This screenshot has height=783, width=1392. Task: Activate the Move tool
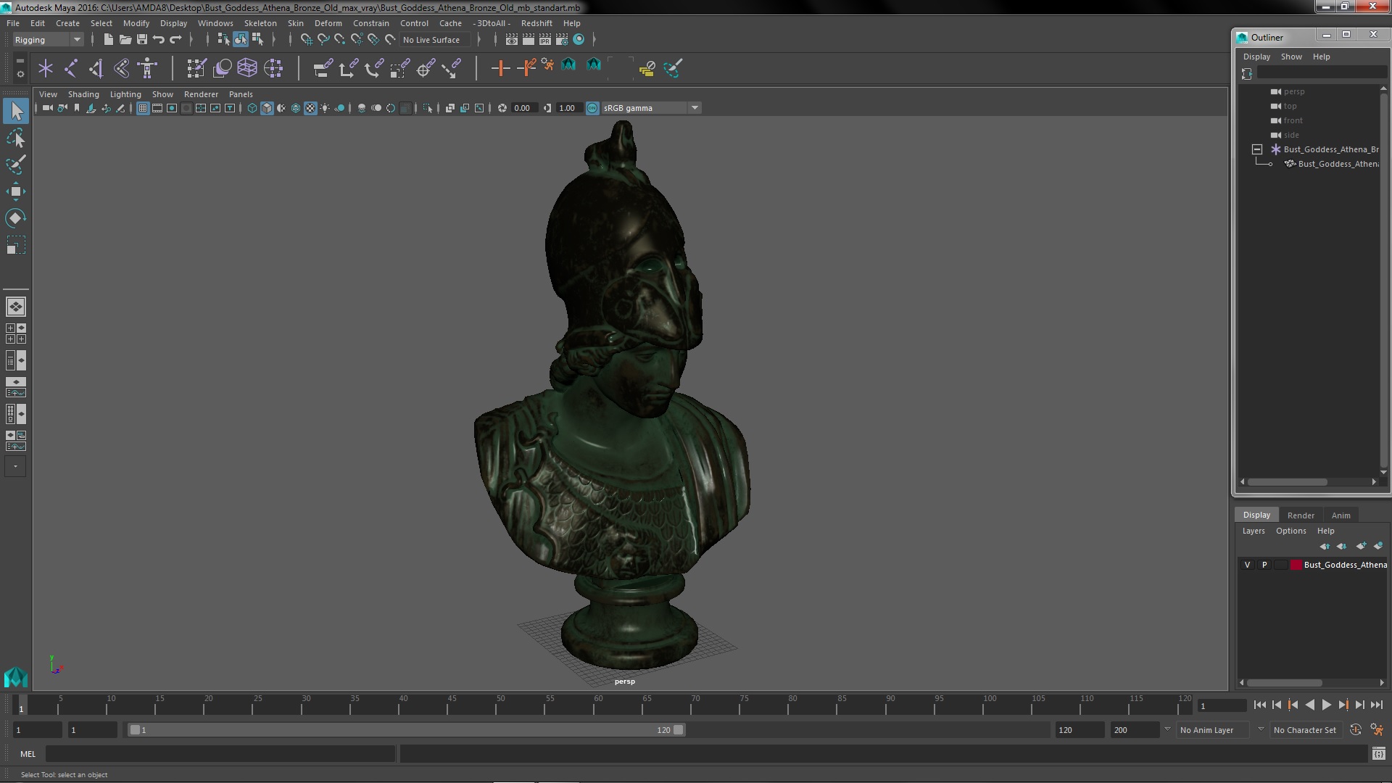[x=16, y=191]
